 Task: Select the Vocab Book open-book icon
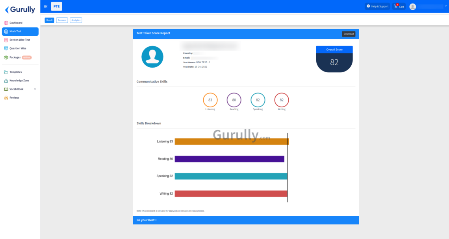coord(6,89)
